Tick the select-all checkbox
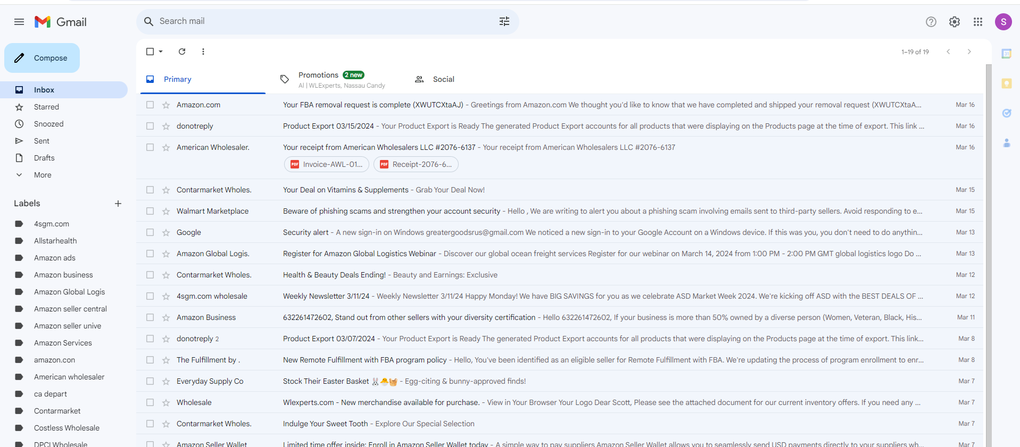Viewport: 1020px width, 447px height. 150,52
